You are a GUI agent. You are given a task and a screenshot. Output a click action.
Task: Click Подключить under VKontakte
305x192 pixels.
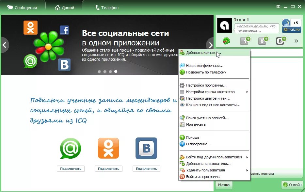147,169
